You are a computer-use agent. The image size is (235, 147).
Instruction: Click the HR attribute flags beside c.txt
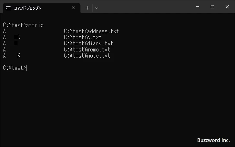[x=17, y=37]
